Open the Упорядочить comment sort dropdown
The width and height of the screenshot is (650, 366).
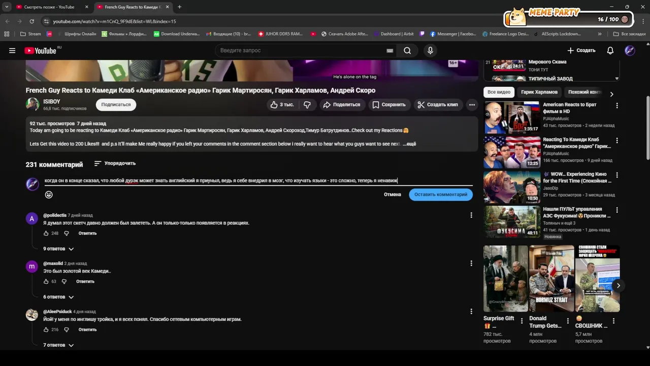tap(115, 164)
